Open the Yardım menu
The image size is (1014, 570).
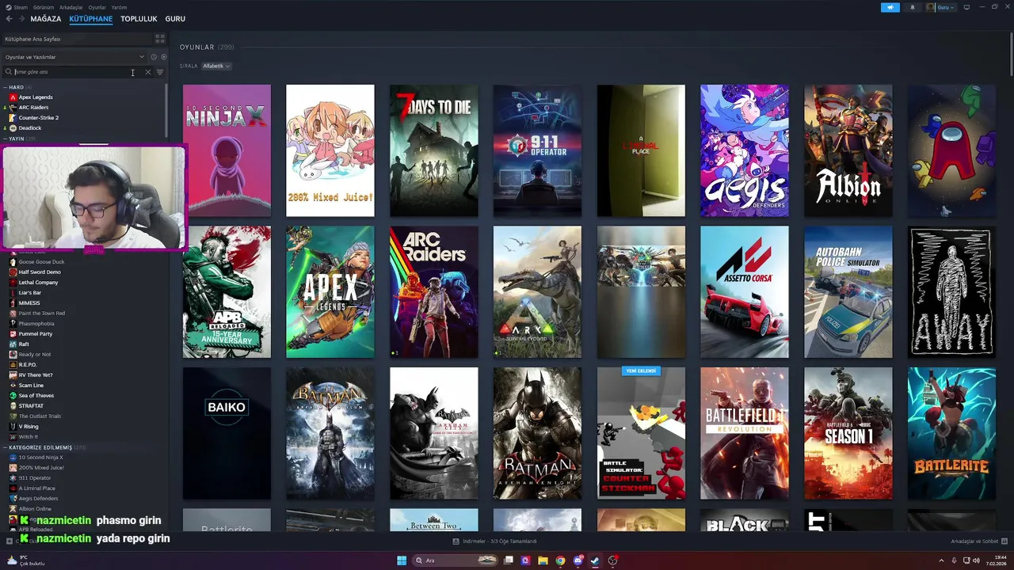(119, 7)
